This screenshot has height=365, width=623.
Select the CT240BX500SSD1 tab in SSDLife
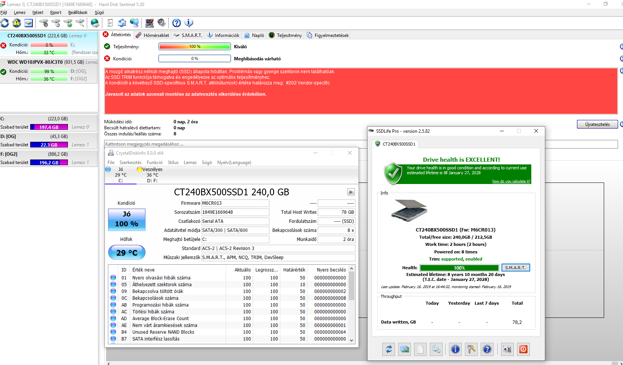pyautogui.click(x=395, y=144)
